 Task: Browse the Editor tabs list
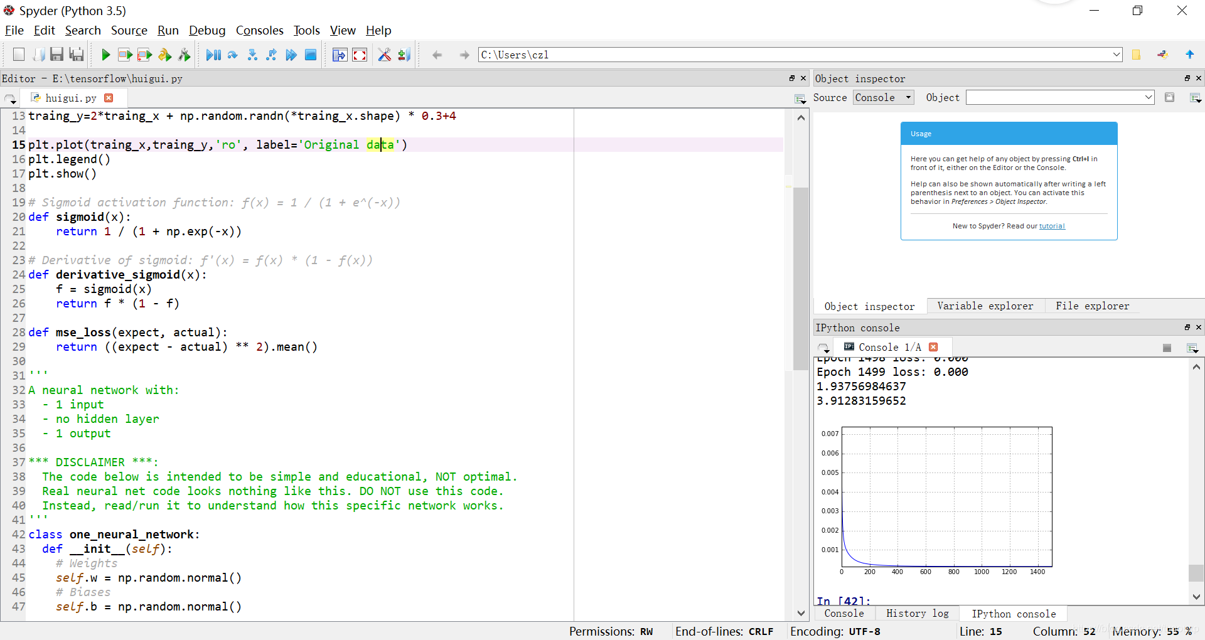pos(11,99)
